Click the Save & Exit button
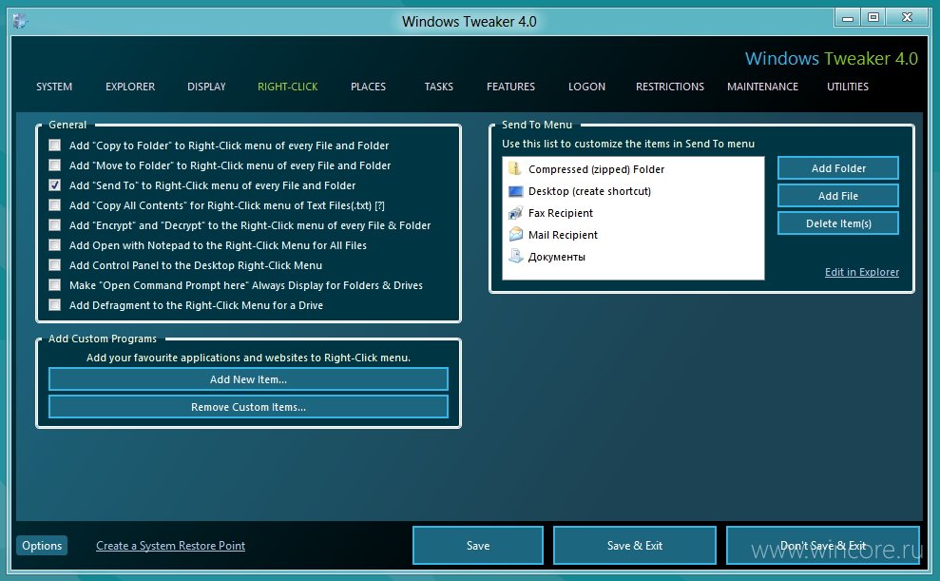Screen dimensions: 940x581 click(x=635, y=546)
